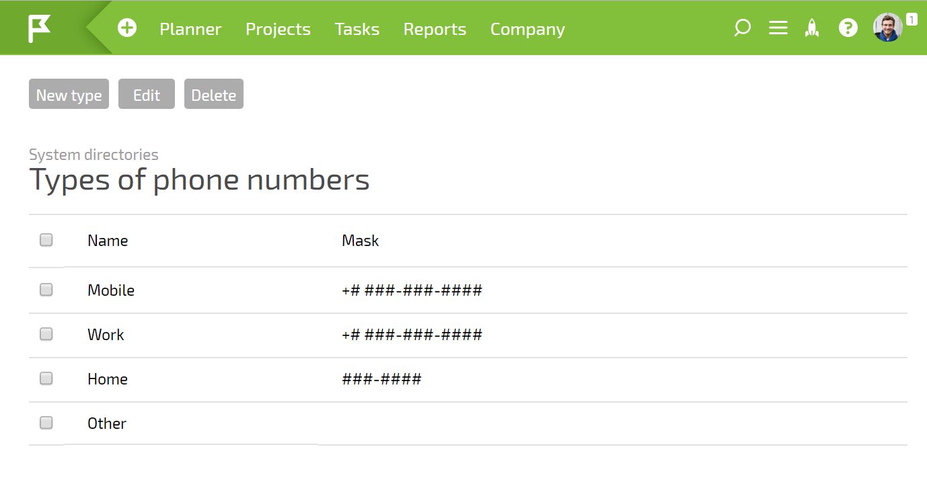Click the New type button
Image resolution: width=927 pixels, height=488 pixels.
pyautogui.click(x=69, y=94)
